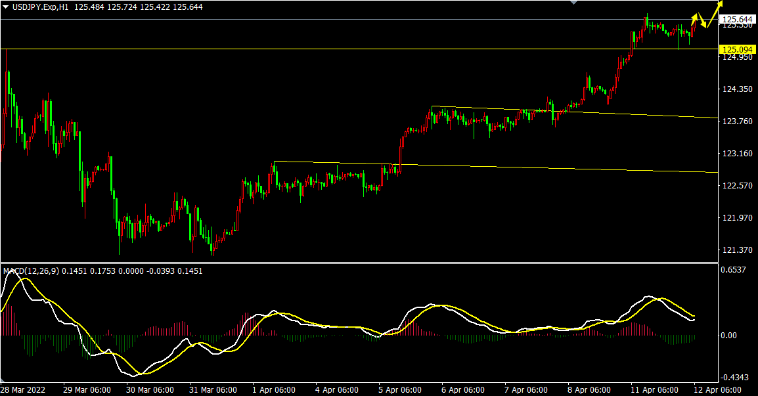Select the lower yellow trendline near 123.160
Image resolution: width=758 pixels, height=396 pixels.
point(525,167)
